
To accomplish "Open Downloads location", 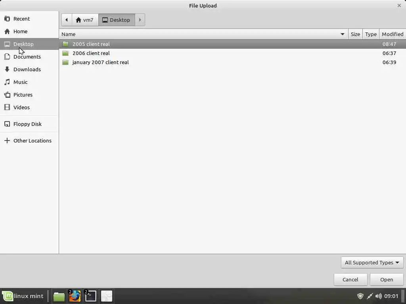I will tap(29, 69).
